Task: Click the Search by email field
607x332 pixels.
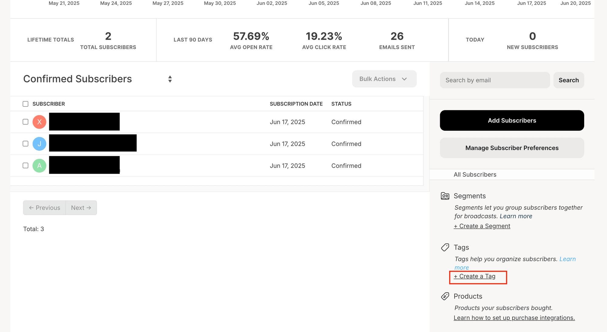Action: tap(495, 80)
